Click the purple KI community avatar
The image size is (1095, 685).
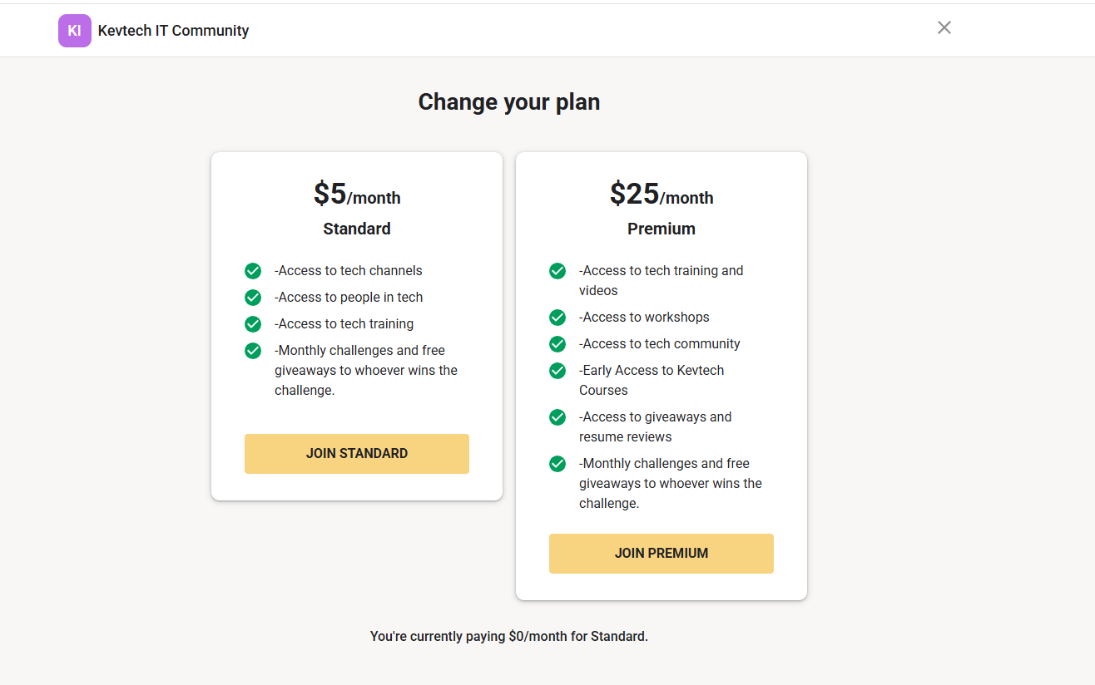pyautogui.click(x=74, y=31)
